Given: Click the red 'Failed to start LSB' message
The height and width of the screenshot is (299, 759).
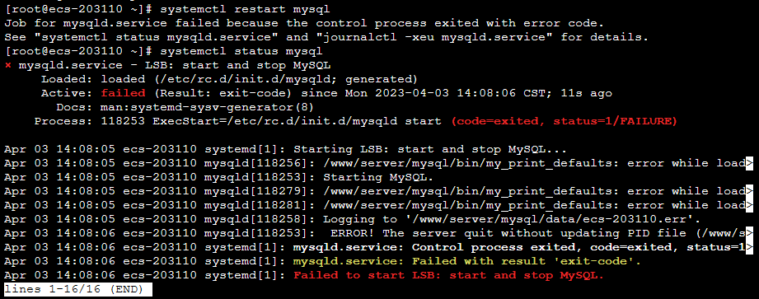Looking at the screenshot, I should (448, 275).
